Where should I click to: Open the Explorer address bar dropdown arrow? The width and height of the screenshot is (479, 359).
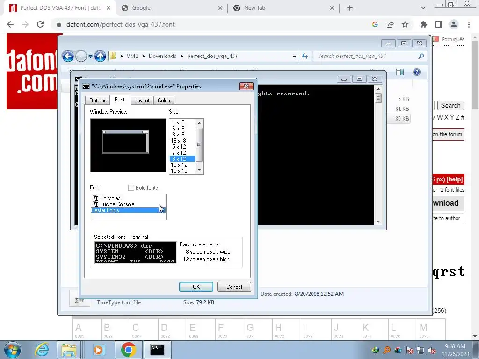pyautogui.click(x=294, y=56)
